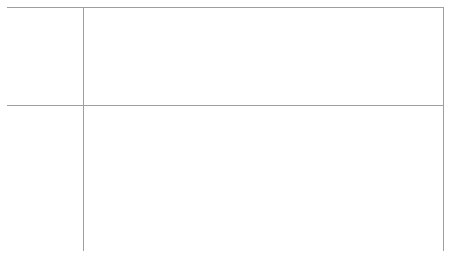This screenshot has height=253, width=450.
Task: Click the horizontal border between top and middle rows
Action: click(221, 105)
